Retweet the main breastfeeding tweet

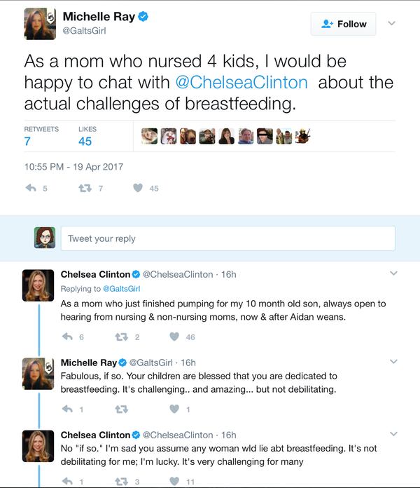[85, 188]
